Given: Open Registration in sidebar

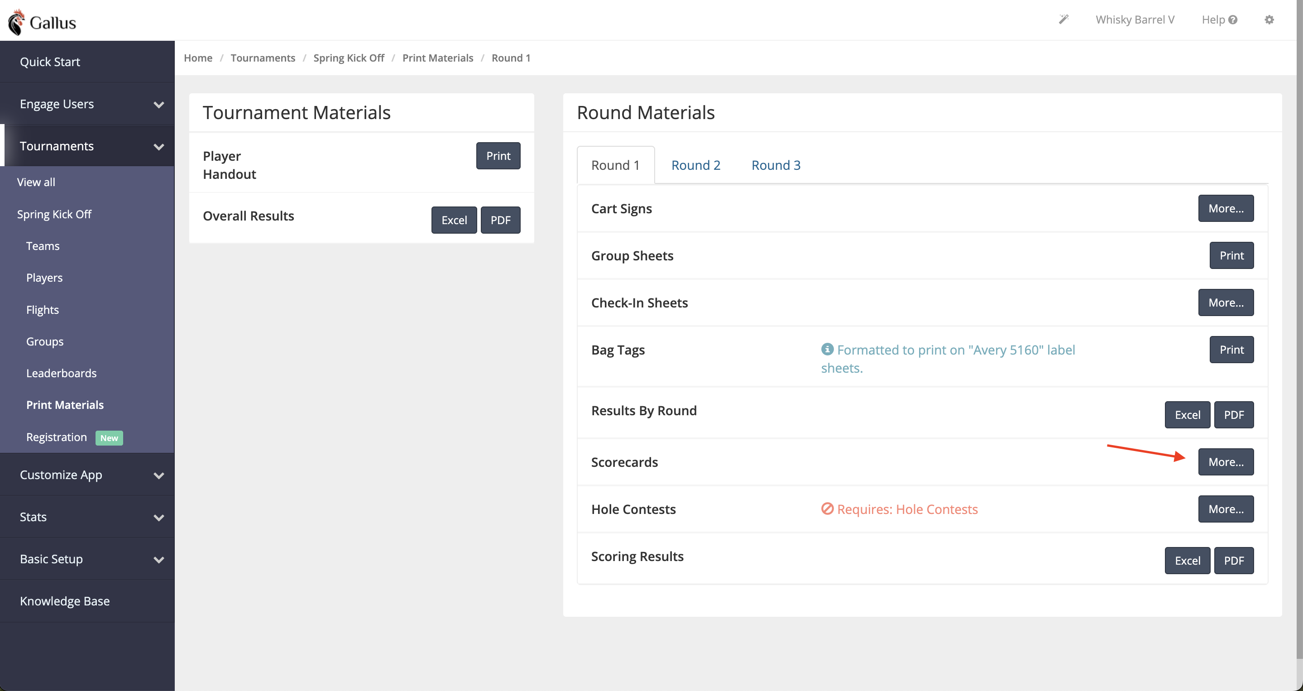Looking at the screenshot, I should point(56,437).
